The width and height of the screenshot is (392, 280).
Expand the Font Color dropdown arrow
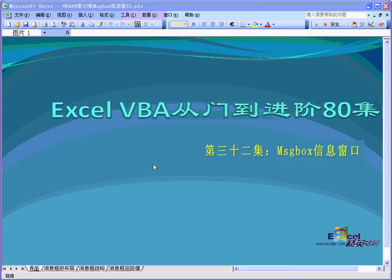click(274, 24)
